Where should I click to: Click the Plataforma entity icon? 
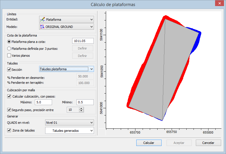click(43, 19)
